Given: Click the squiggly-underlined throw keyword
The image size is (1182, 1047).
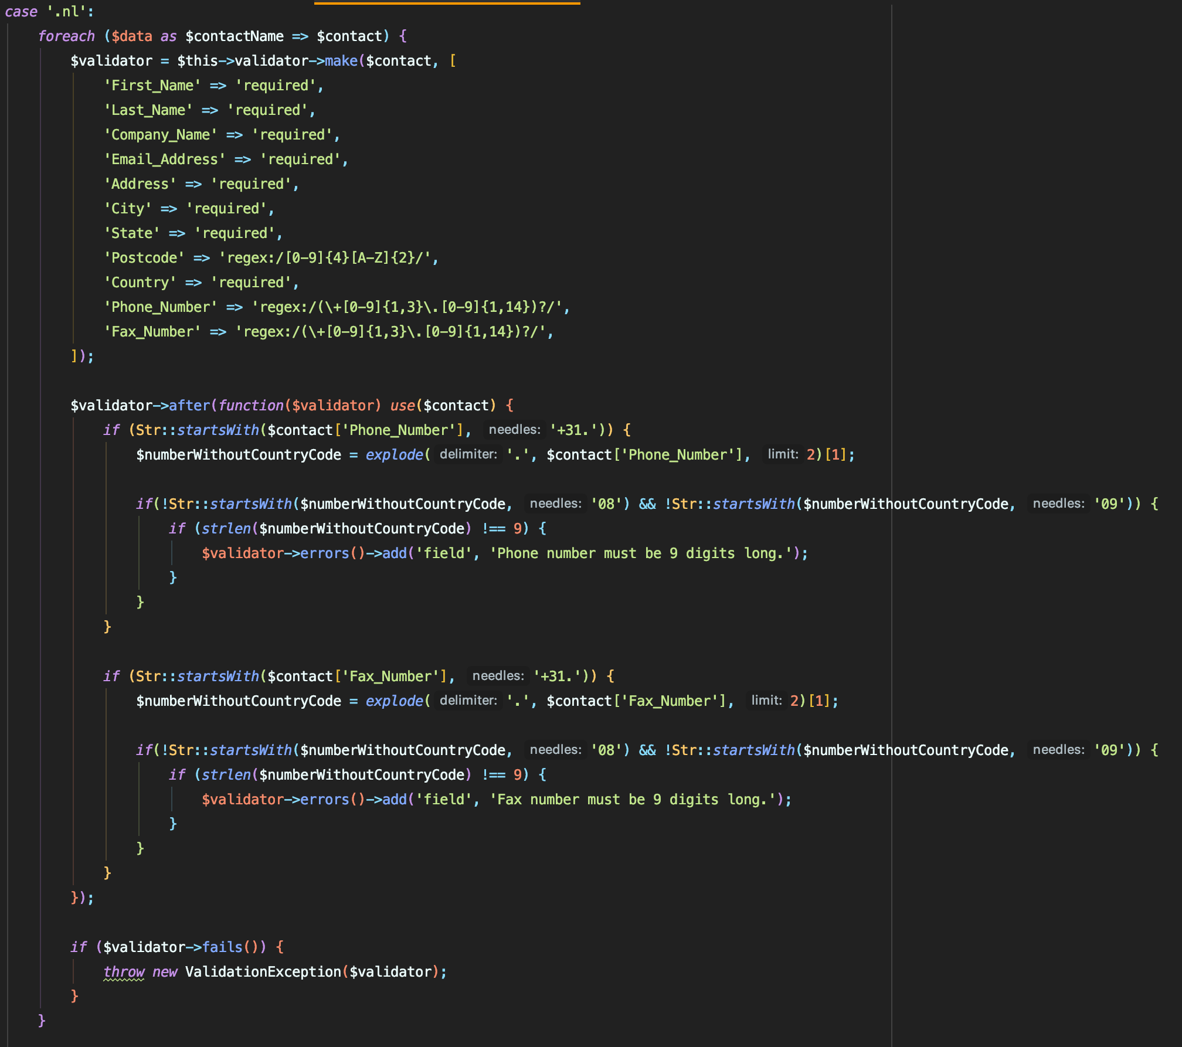Looking at the screenshot, I should tap(124, 971).
